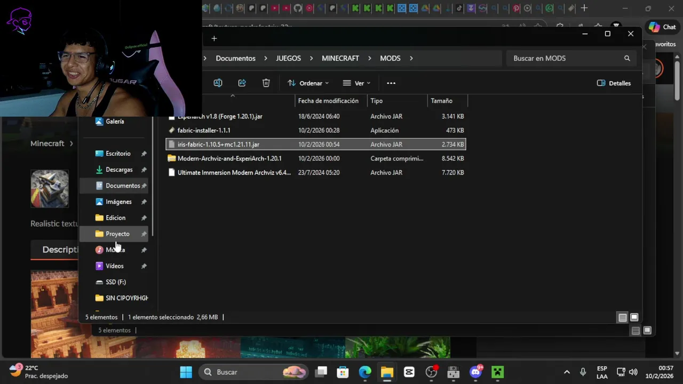Toggle the Detalles pane button
The height and width of the screenshot is (384, 683).
tap(614, 83)
